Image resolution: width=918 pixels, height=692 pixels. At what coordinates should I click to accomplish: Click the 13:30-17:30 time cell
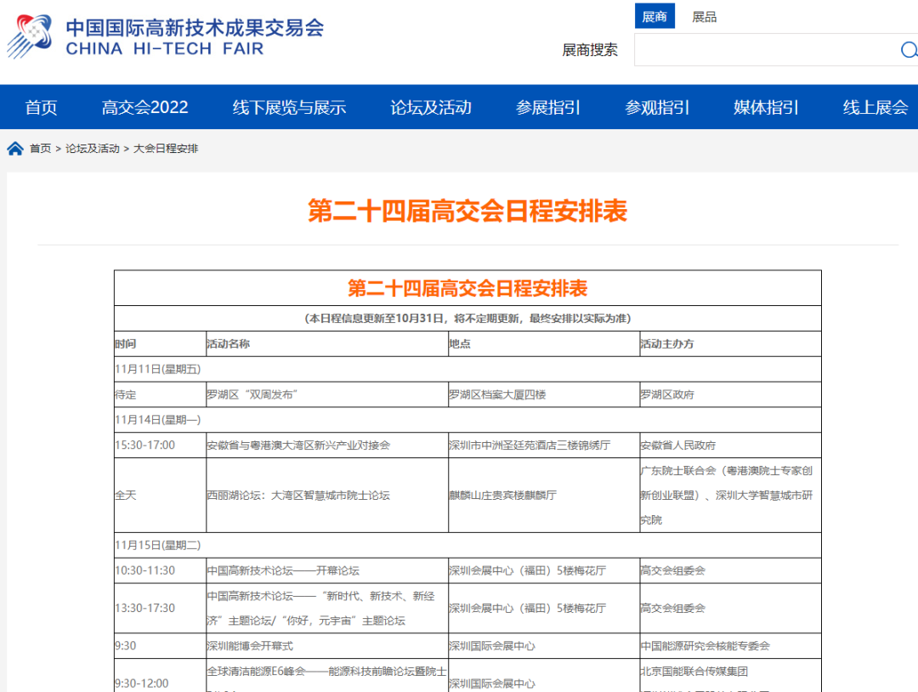click(160, 609)
